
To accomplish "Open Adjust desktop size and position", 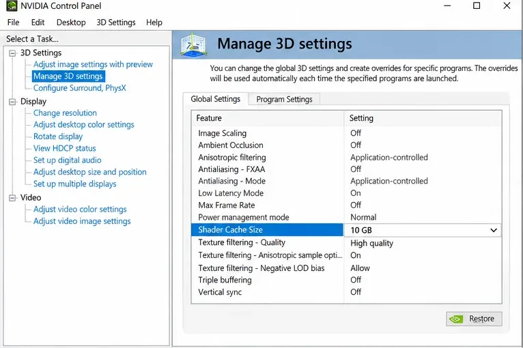I will 90,172.
